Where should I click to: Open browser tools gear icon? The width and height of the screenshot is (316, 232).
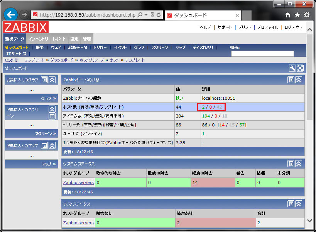307,15
